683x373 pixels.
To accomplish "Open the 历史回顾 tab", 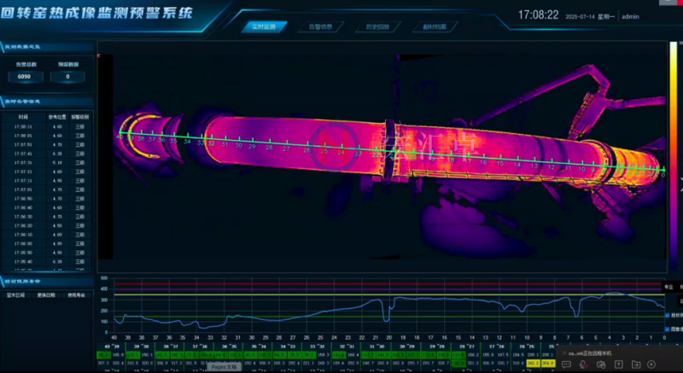I will [x=378, y=26].
